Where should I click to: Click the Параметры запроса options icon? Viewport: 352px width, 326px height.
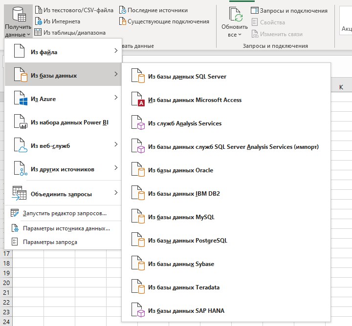click(x=15, y=242)
